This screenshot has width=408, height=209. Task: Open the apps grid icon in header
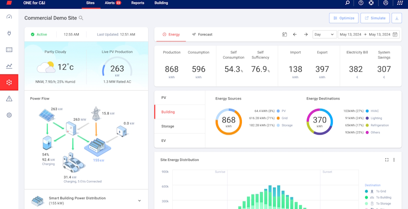[400, 3]
